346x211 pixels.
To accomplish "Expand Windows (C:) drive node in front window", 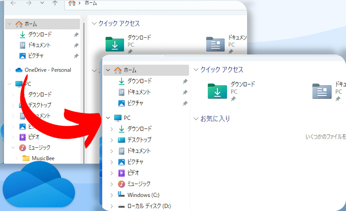I will click(112, 195).
